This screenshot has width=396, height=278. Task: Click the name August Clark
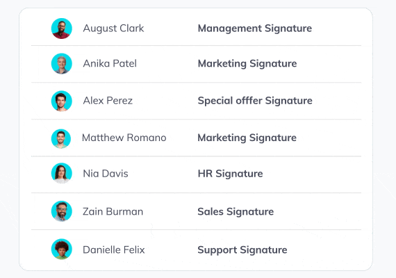(113, 28)
